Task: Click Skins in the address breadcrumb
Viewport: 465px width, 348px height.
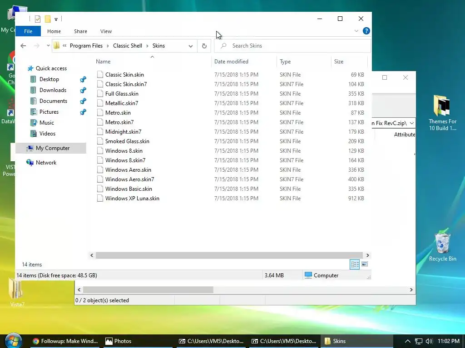Action: point(158,46)
